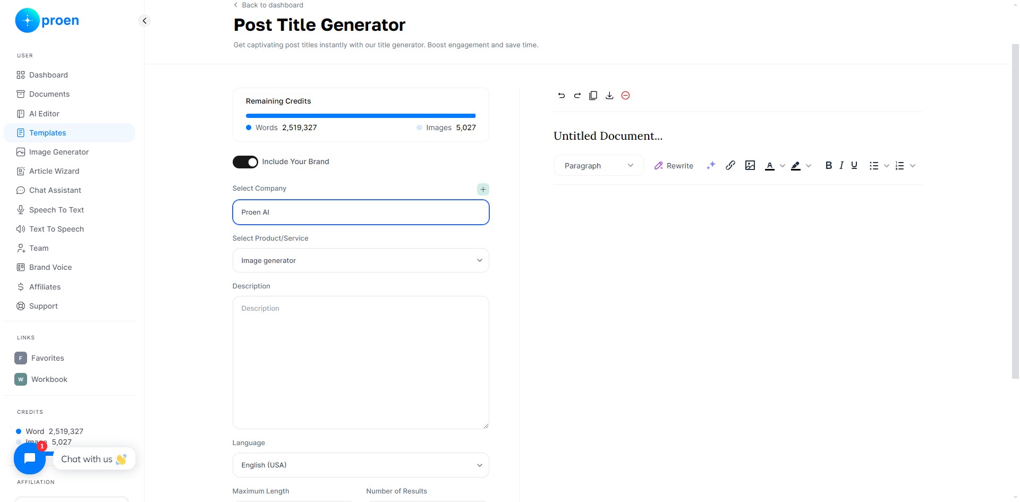Screen dimensions: 1020x502
Task: Toggle bold formatting
Action: pos(828,165)
